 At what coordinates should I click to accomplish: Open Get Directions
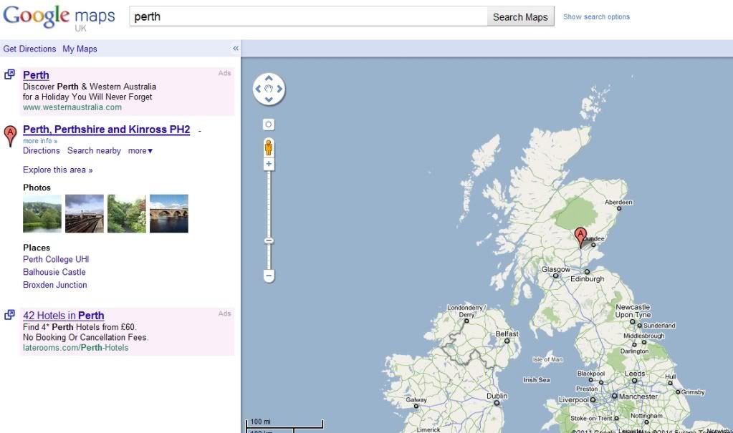(29, 49)
